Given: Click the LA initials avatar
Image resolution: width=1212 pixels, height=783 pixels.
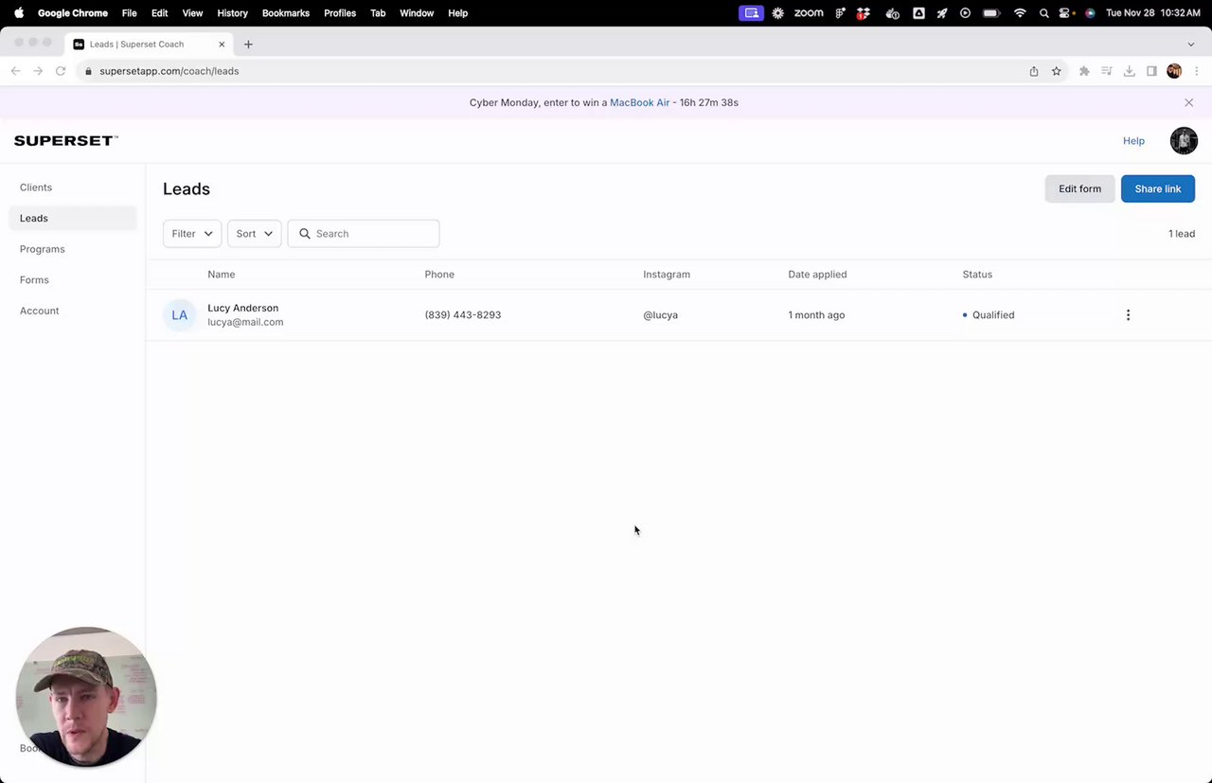Looking at the screenshot, I should coord(179,315).
